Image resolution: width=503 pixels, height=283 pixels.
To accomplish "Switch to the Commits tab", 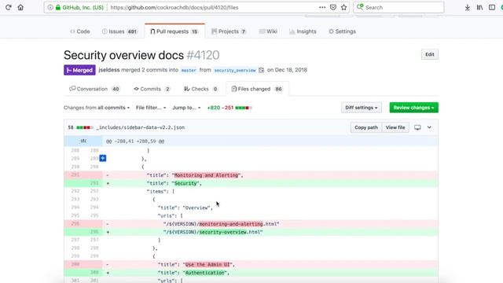I will [x=152, y=89].
